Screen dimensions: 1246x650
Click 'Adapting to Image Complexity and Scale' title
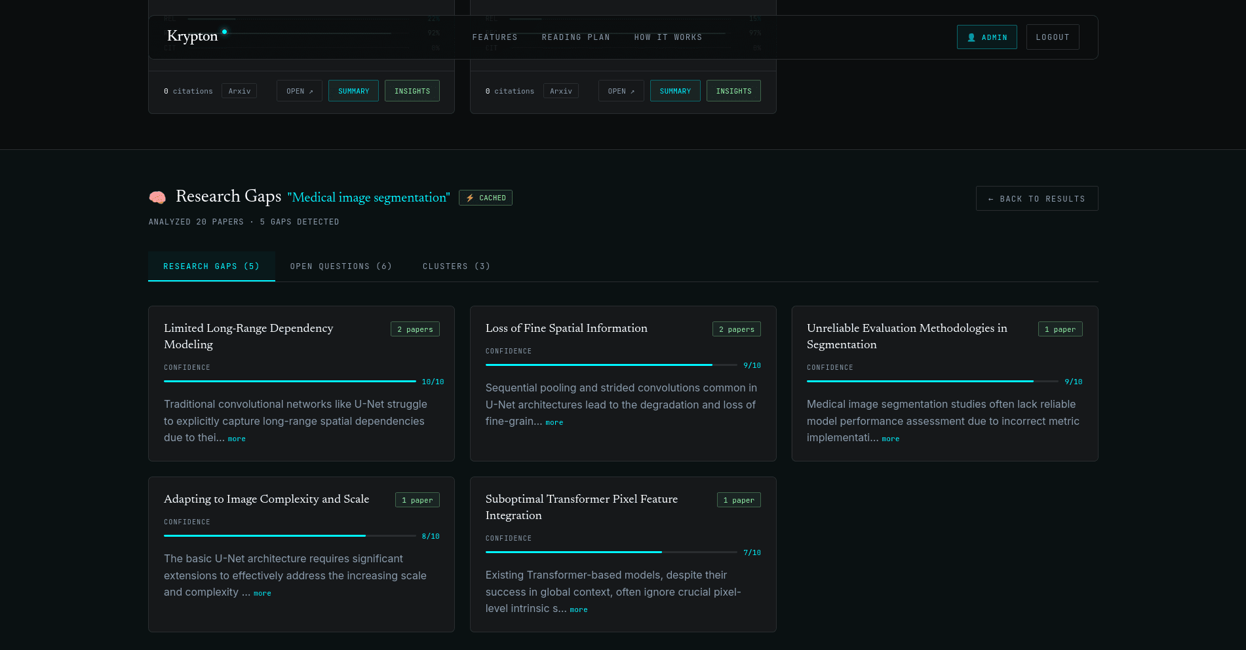pos(267,499)
